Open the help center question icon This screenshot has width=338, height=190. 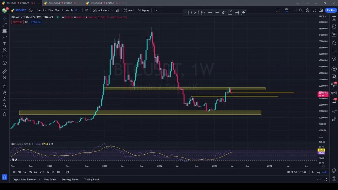[x=334, y=179]
